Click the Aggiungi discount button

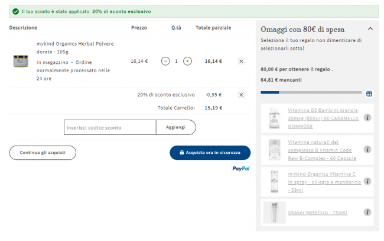tap(176, 127)
